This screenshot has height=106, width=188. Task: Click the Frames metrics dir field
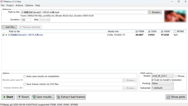tap(73, 88)
